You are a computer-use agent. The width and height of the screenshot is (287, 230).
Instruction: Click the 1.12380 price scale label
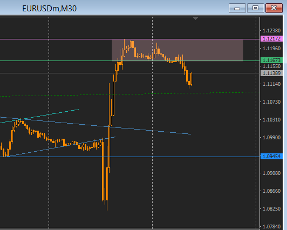coord(272,31)
